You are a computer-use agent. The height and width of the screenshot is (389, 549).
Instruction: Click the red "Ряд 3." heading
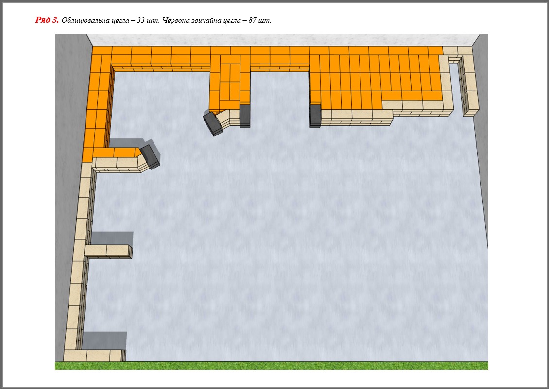[47, 20]
